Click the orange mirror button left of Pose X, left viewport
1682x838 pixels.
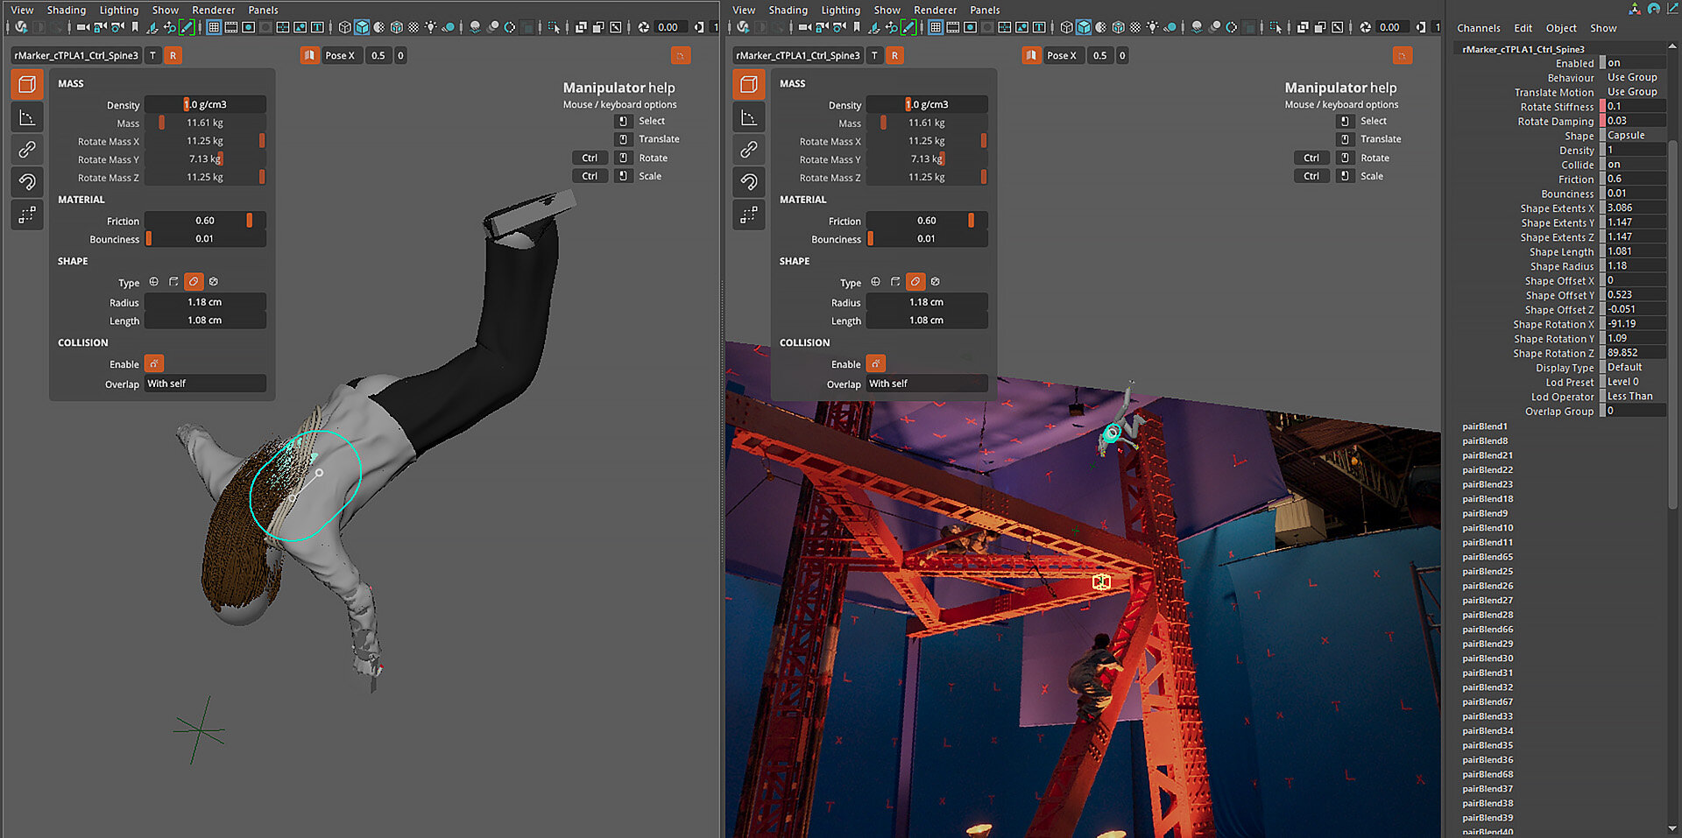coord(309,55)
